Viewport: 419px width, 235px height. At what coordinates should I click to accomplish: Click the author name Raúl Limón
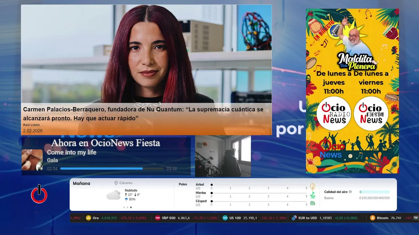pos(31,125)
